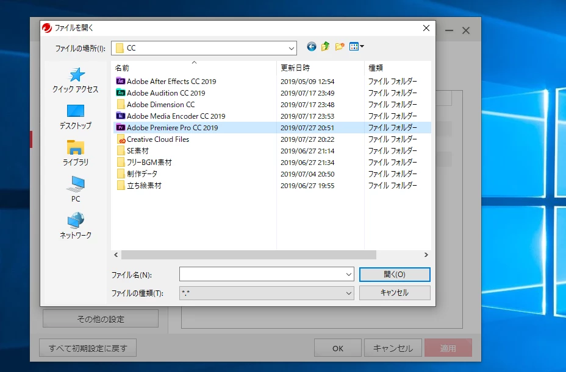
Task: Click OK in the background window
Action: click(337, 348)
